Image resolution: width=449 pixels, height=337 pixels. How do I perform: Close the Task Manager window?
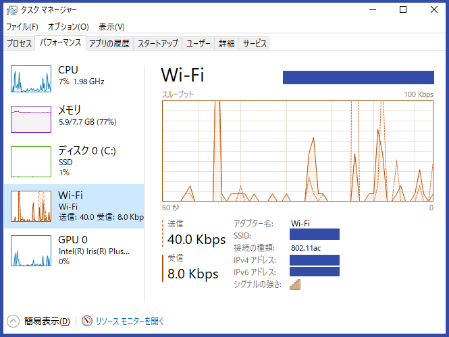point(434,10)
